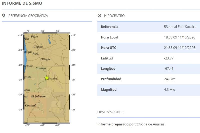Click the Hora UTC label
This screenshot has height=133, width=200.
[108, 48]
